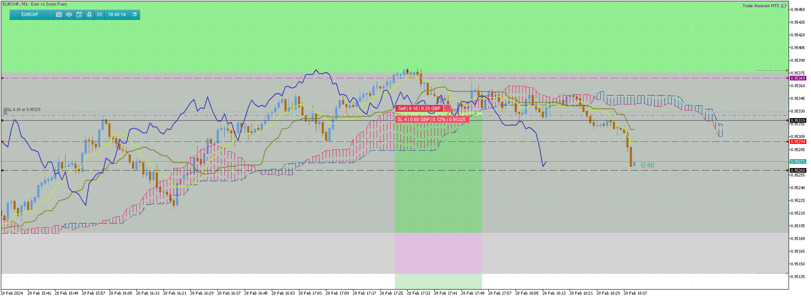Viewport: 811px width, 298px height.
Task: Select the red 0.95294 price level tag
Action: (x=798, y=142)
